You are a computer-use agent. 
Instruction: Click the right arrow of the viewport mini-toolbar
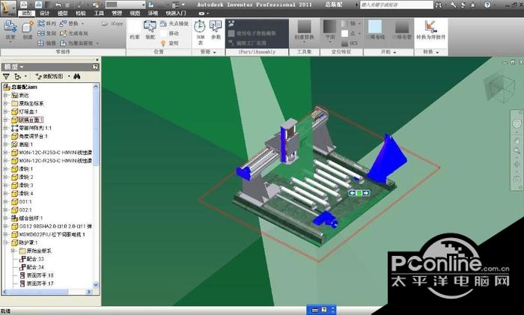(366, 193)
